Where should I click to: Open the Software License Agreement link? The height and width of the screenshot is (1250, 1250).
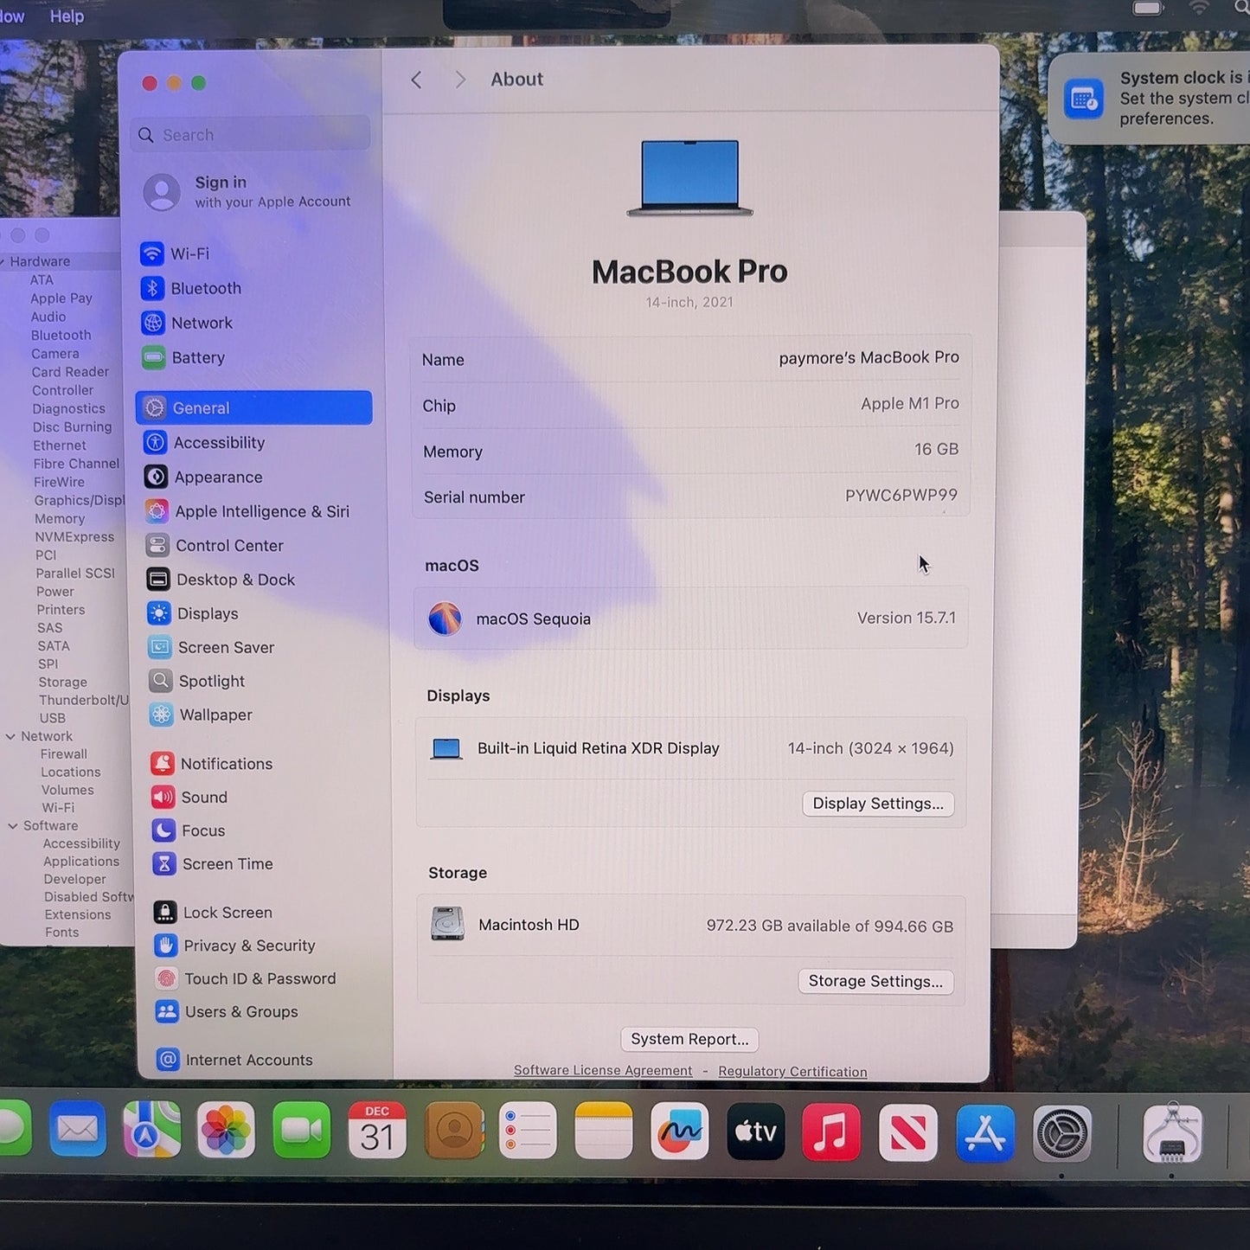(603, 1070)
